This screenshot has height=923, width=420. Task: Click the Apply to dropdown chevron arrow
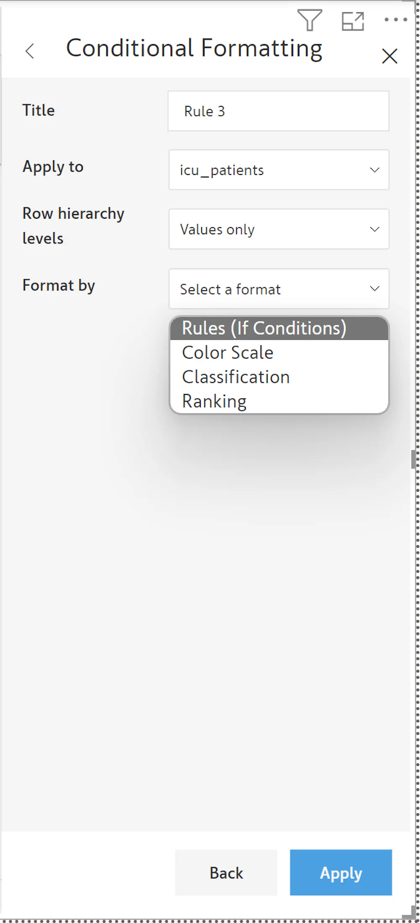tap(374, 170)
